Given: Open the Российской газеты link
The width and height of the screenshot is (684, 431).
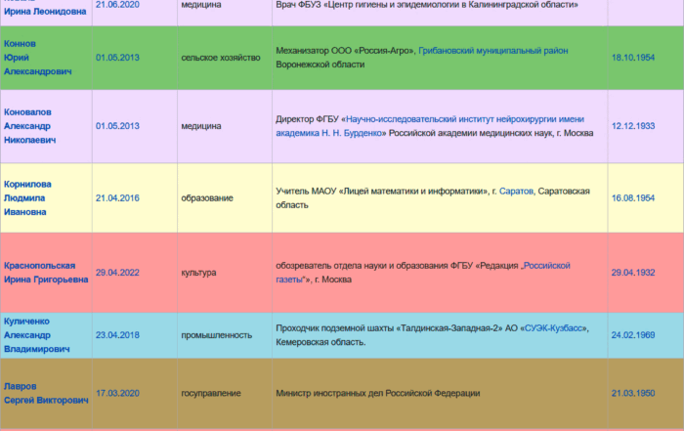Looking at the screenshot, I should click(x=423, y=273).
